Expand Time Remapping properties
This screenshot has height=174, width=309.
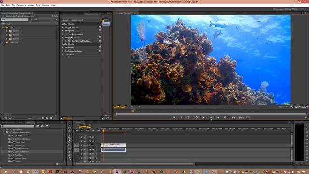coord(63,34)
